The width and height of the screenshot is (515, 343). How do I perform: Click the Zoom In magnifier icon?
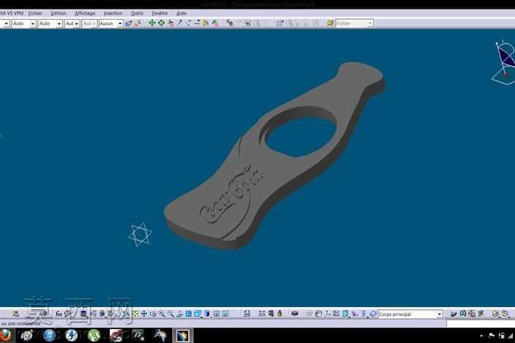[x=162, y=314]
